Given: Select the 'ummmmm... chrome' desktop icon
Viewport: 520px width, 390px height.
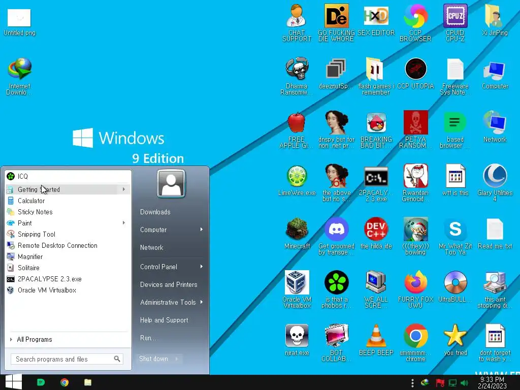Looking at the screenshot, I should tap(415, 343).
